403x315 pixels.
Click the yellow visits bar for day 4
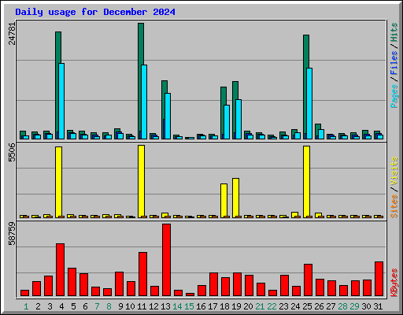pos(58,182)
